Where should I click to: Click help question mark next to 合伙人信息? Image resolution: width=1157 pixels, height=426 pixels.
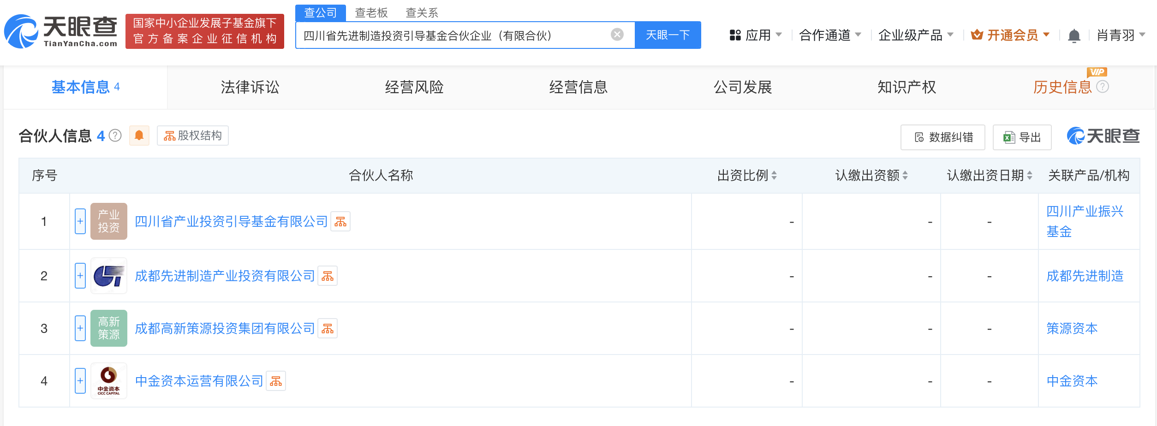(x=115, y=136)
